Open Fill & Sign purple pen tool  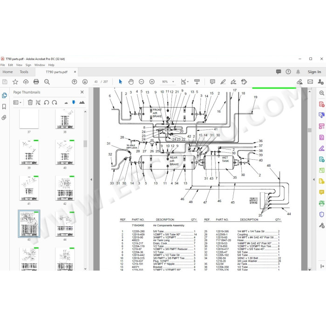pos(321,148)
